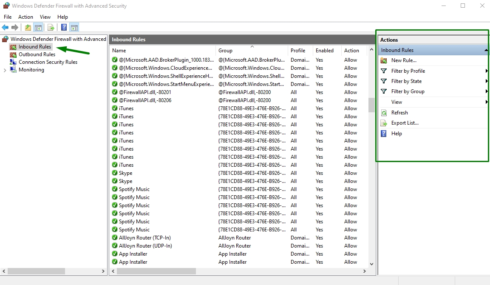
Task: Click green check of Windows.CloudExperience rule
Action: click(x=115, y=68)
